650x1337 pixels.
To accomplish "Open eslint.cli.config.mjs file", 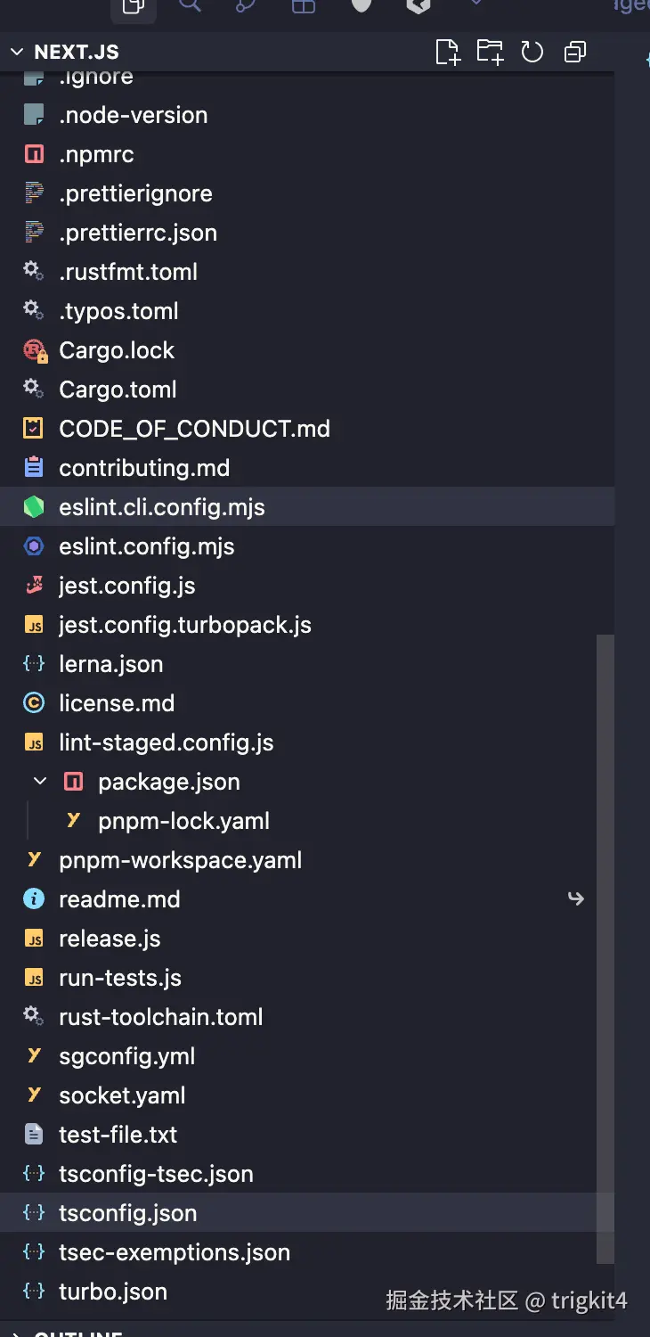I will 161,507.
